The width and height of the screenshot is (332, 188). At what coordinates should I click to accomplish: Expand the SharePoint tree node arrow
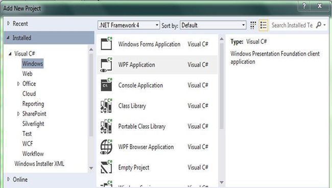[x=18, y=114]
